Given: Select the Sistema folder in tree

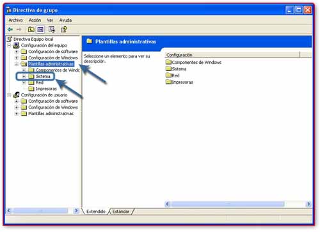Looking at the screenshot, I should point(43,76).
